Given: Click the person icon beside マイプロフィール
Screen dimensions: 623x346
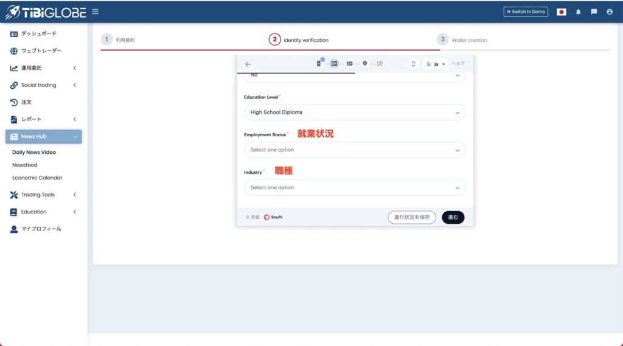Looking at the screenshot, I should [x=14, y=229].
